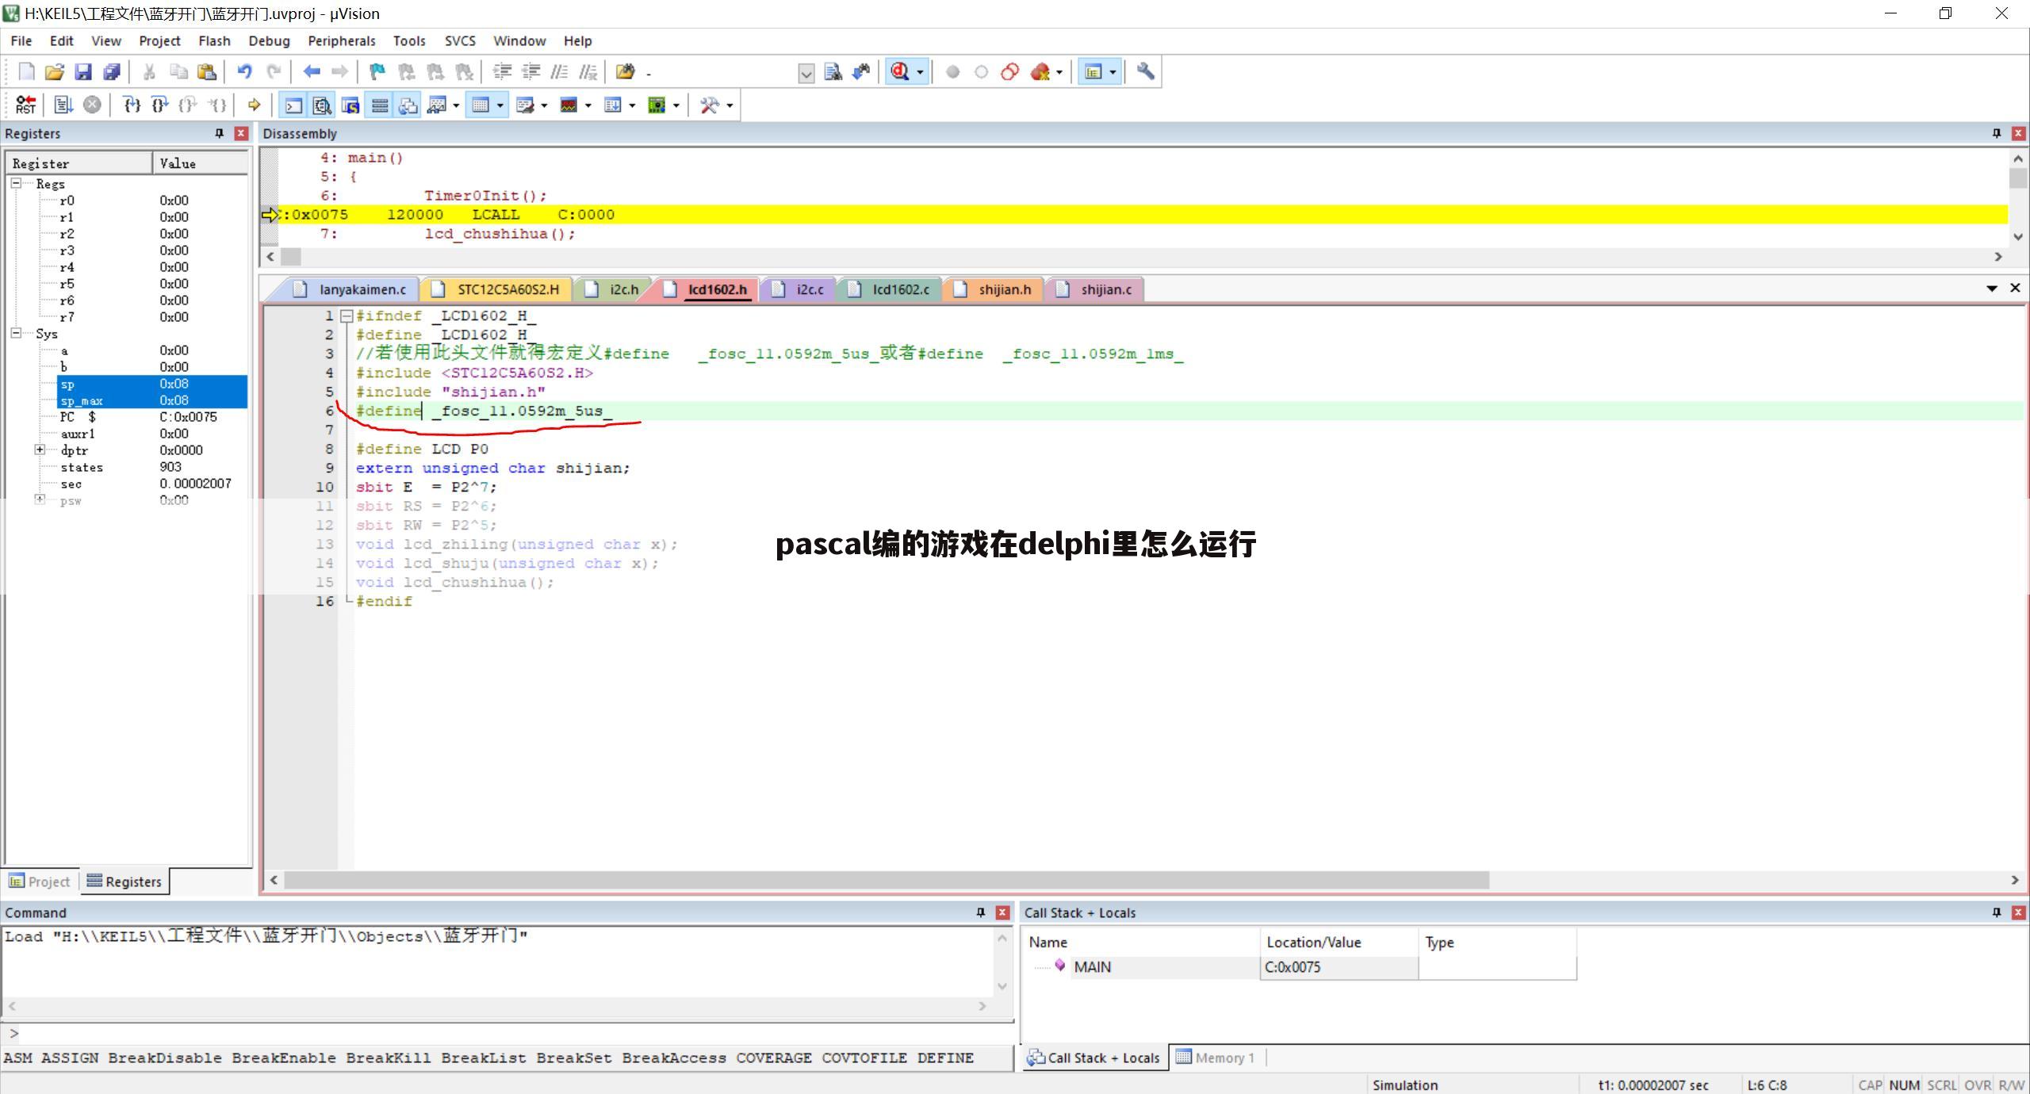2030x1094 pixels.
Task: Toggle auto-hide pin on Registers panel
Action: (x=220, y=133)
